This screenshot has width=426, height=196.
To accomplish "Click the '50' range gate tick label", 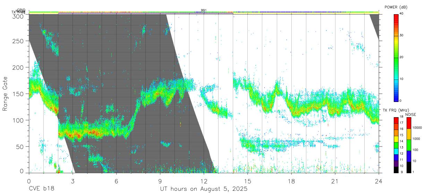I will (x=19, y=147).
